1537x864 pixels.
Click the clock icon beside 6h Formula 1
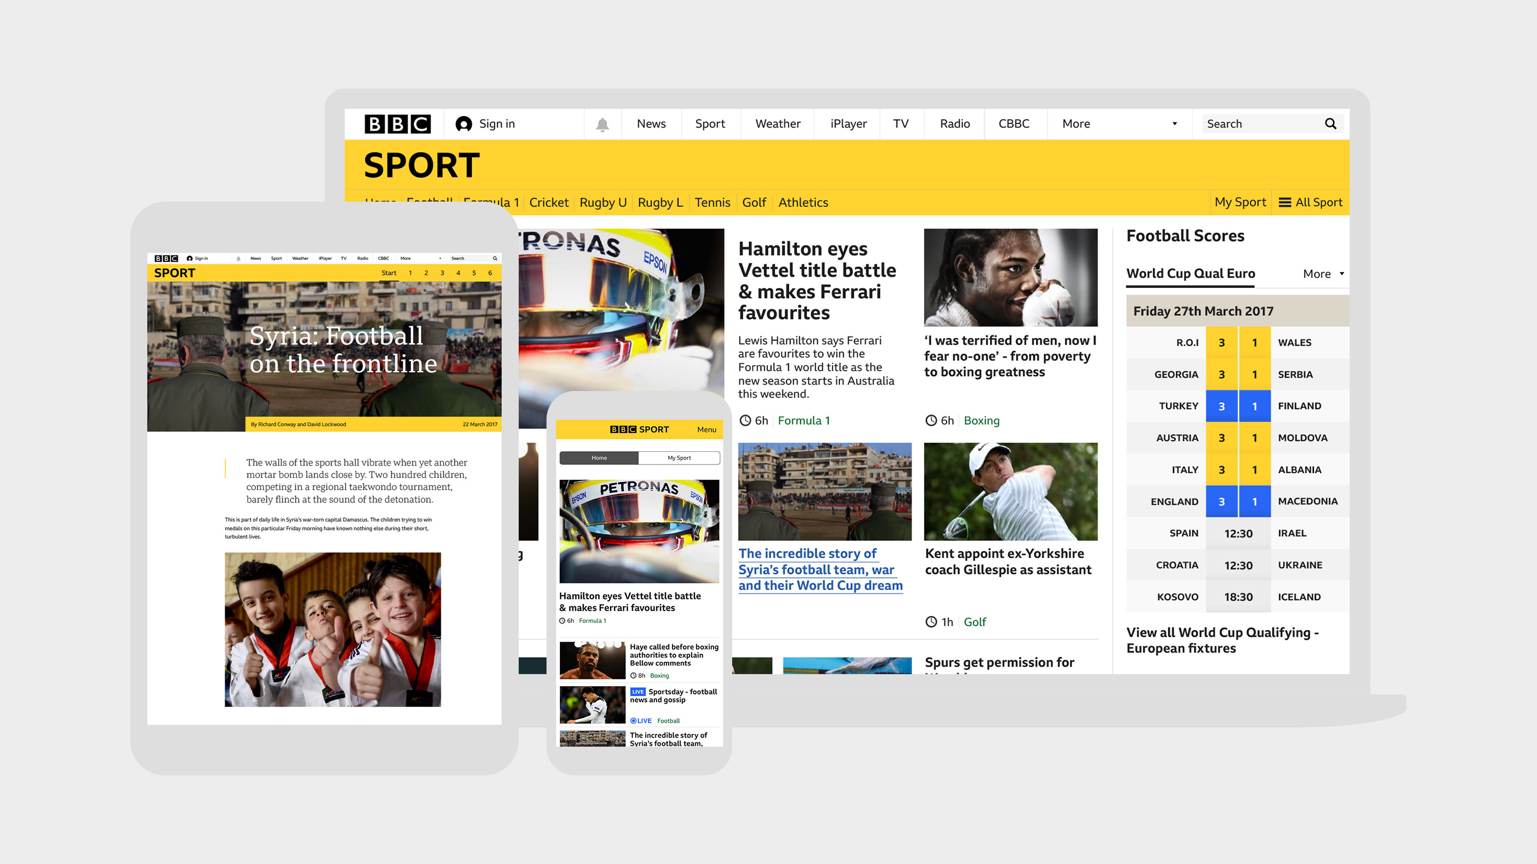[x=745, y=420]
